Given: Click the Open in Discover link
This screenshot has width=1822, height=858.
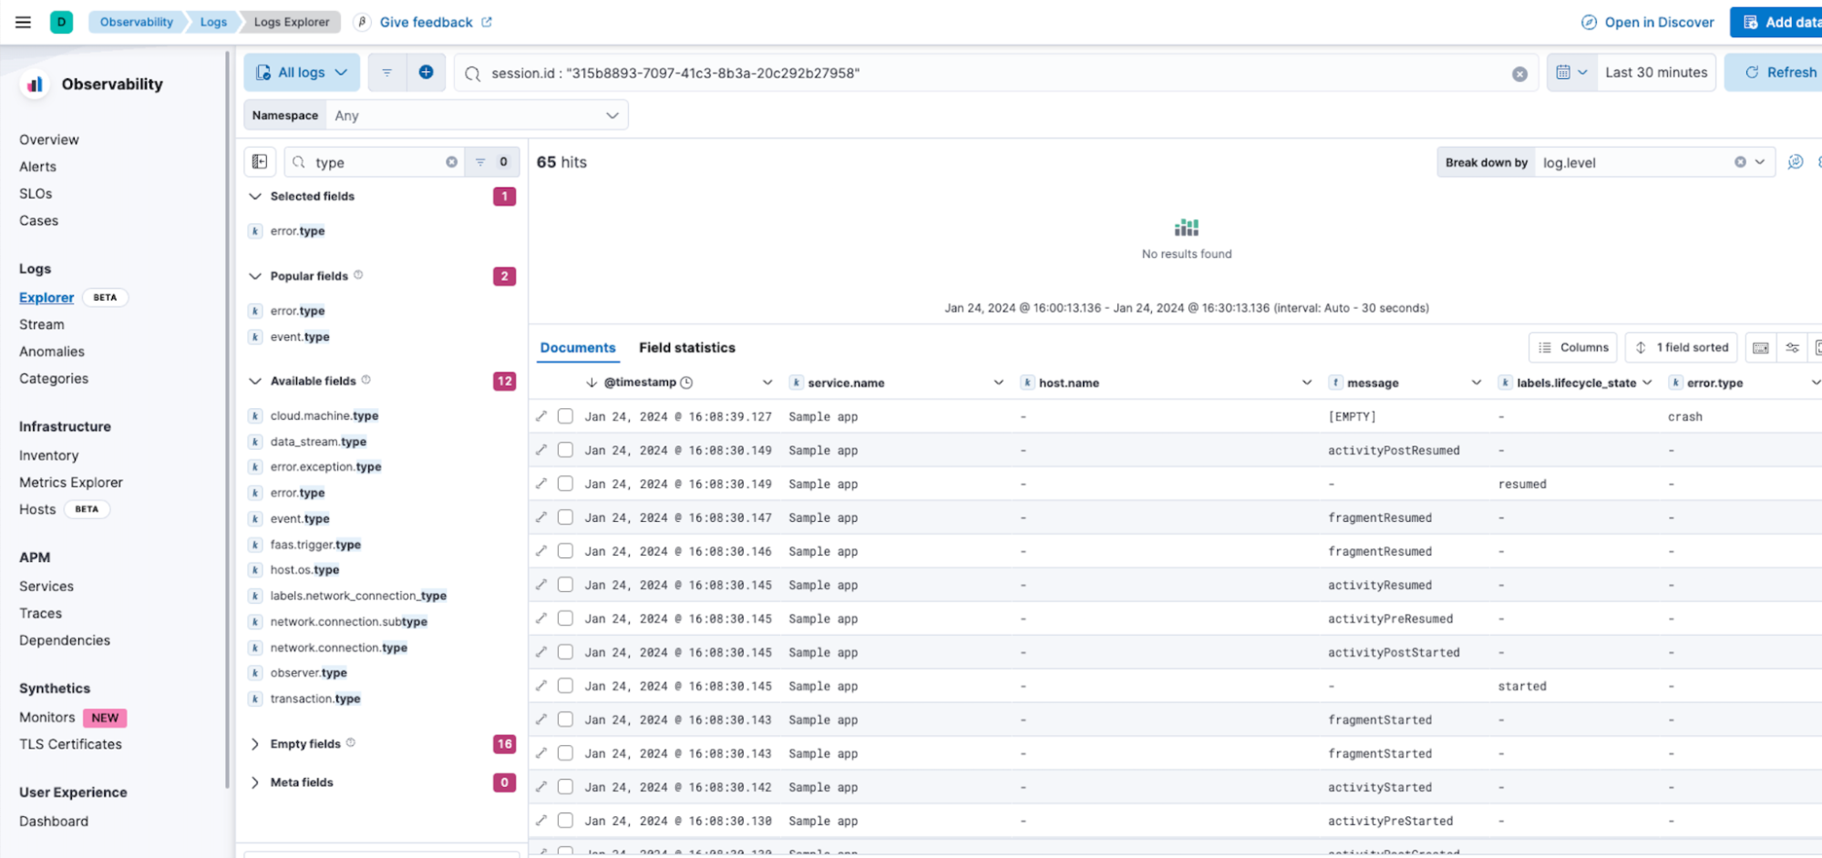Looking at the screenshot, I should pyautogui.click(x=1646, y=22).
